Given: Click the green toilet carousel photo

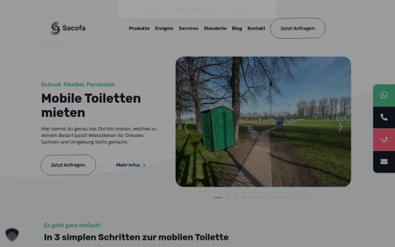Looking at the screenshot, I should pos(263,122).
